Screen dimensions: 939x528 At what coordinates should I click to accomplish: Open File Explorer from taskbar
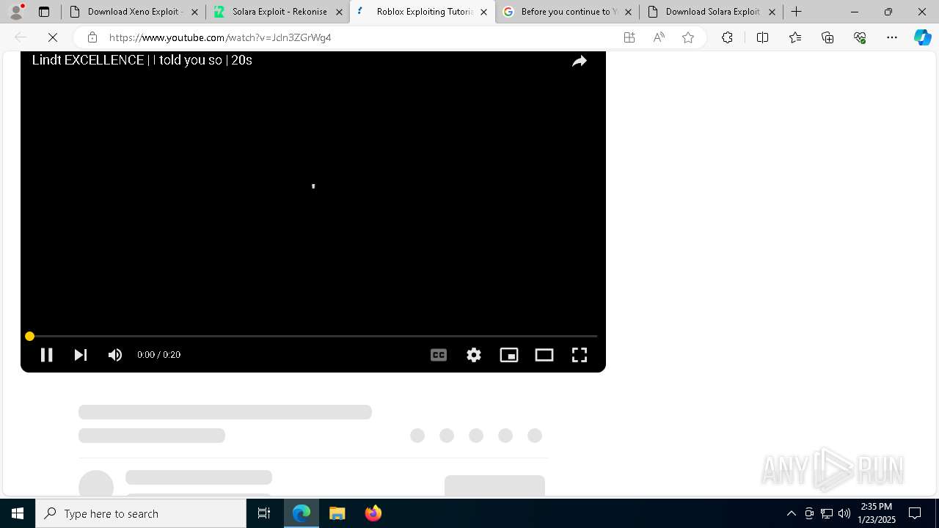click(337, 513)
